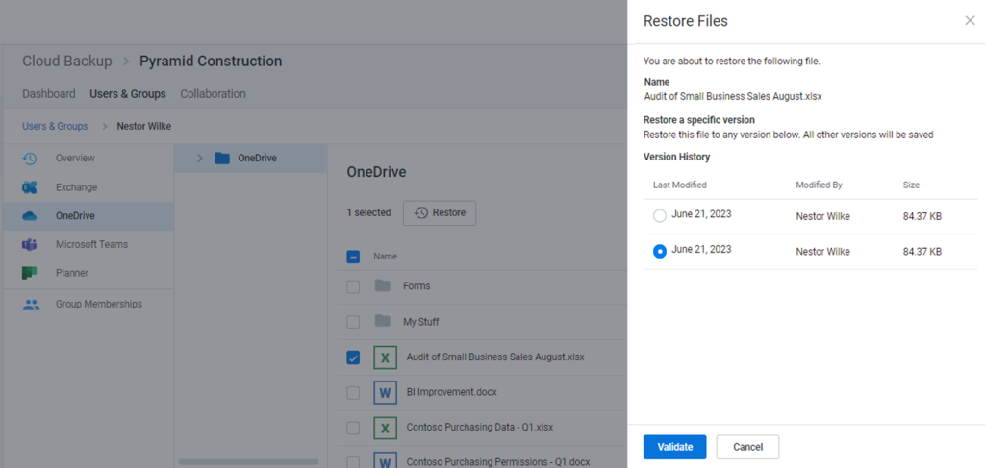Select Overview in the sidebar
The width and height of the screenshot is (985, 468).
(x=88, y=159)
